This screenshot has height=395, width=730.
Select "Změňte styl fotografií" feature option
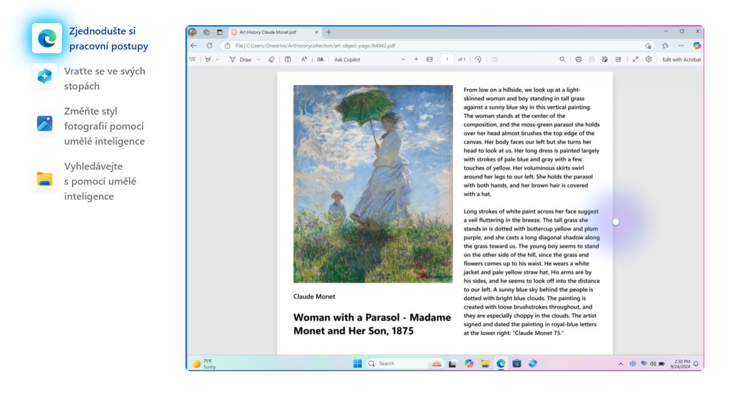(x=104, y=126)
